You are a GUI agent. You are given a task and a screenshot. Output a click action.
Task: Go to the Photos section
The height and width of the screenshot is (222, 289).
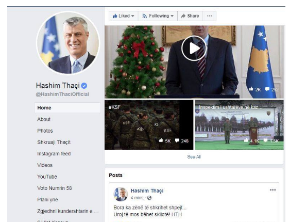pos(45,131)
